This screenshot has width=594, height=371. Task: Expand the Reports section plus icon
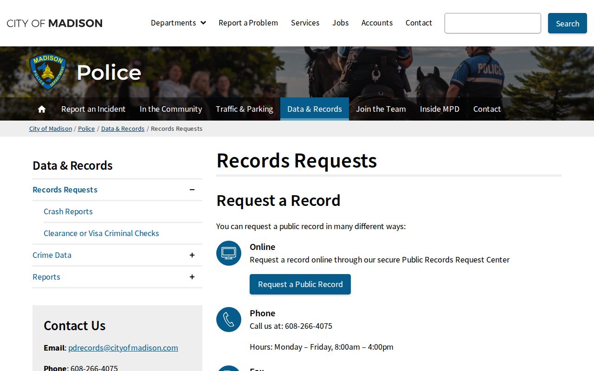[x=192, y=277]
